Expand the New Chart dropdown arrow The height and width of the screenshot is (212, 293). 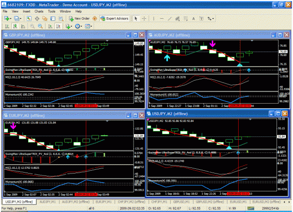(x=11, y=19)
